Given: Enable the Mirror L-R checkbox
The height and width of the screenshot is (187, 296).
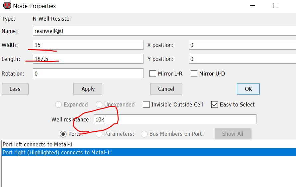Looking at the screenshot, I should [153, 74].
